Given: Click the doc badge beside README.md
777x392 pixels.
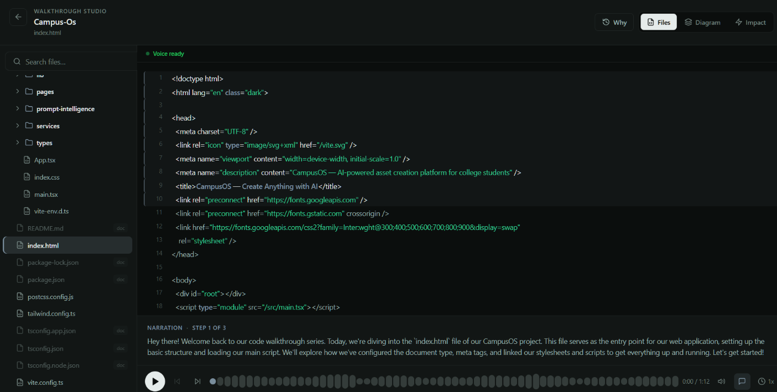Looking at the screenshot, I should click(121, 228).
